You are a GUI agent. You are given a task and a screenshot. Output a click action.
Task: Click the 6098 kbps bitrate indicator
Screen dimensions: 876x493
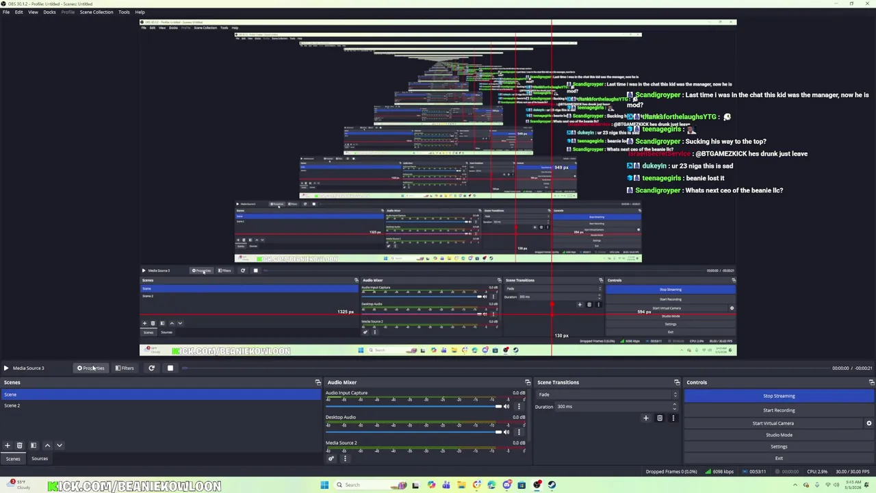(x=719, y=472)
